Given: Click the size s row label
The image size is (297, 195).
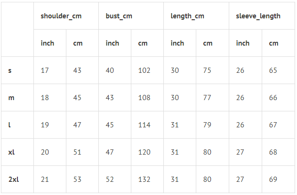Looking at the screenshot, I should tap(10, 70).
